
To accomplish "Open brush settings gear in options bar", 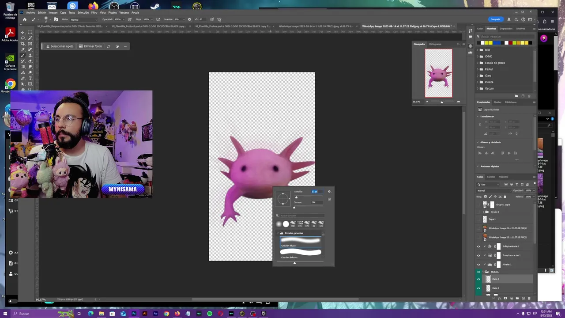I will (189, 19).
